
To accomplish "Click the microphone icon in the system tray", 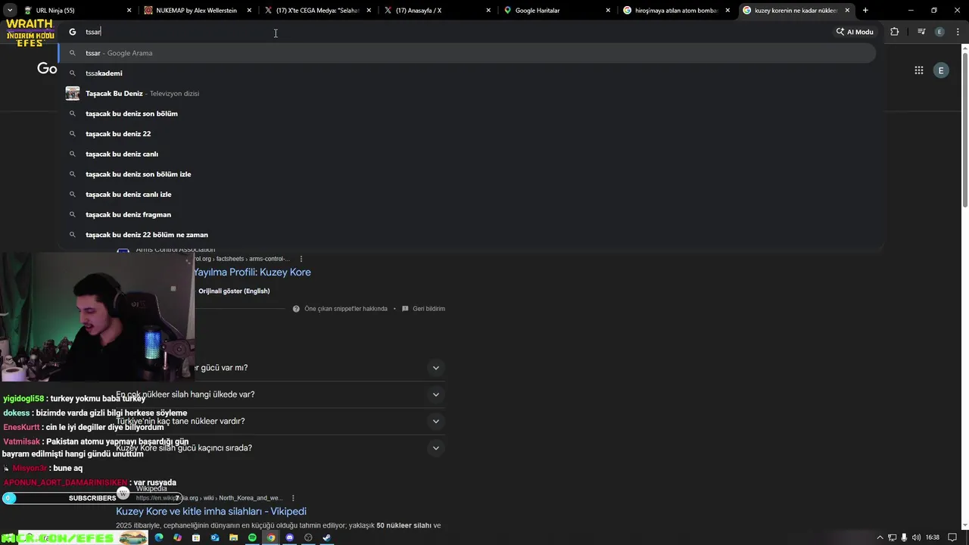I will pyautogui.click(x=904, y=537).
